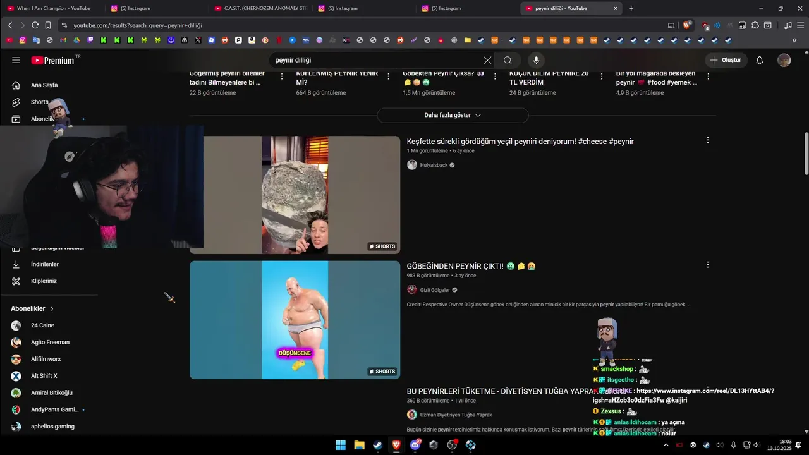This screenshot has width=809, height=455.
Task: Open the Brave hamburger menu
Action: tap(800, 25)
